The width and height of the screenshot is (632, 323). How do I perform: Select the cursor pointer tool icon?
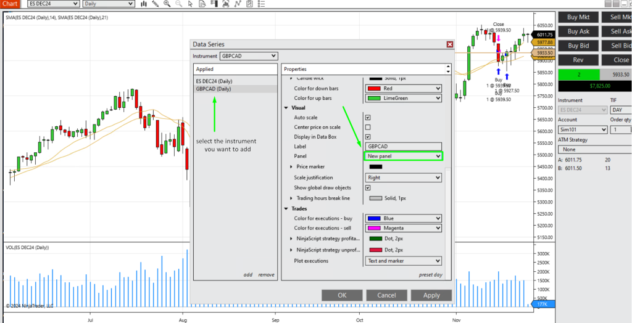click(x=190, y=4)
